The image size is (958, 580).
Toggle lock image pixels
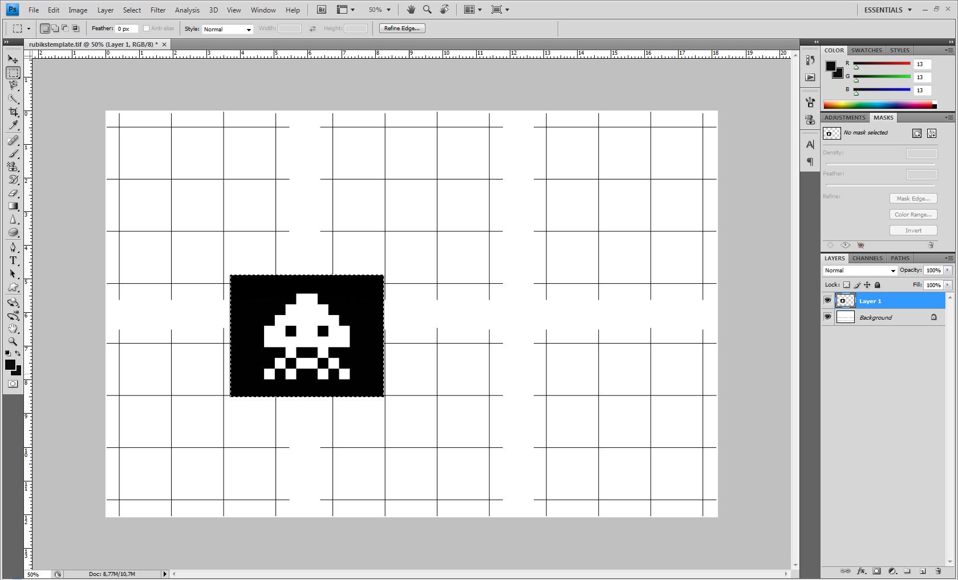click(x=857, y=285)
